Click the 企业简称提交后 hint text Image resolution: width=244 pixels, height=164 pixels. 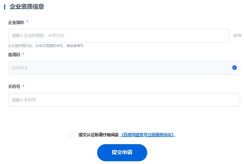(x=46, y=46)
